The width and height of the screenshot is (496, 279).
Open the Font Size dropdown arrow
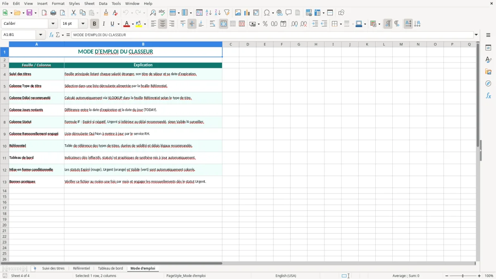[83, 24]
